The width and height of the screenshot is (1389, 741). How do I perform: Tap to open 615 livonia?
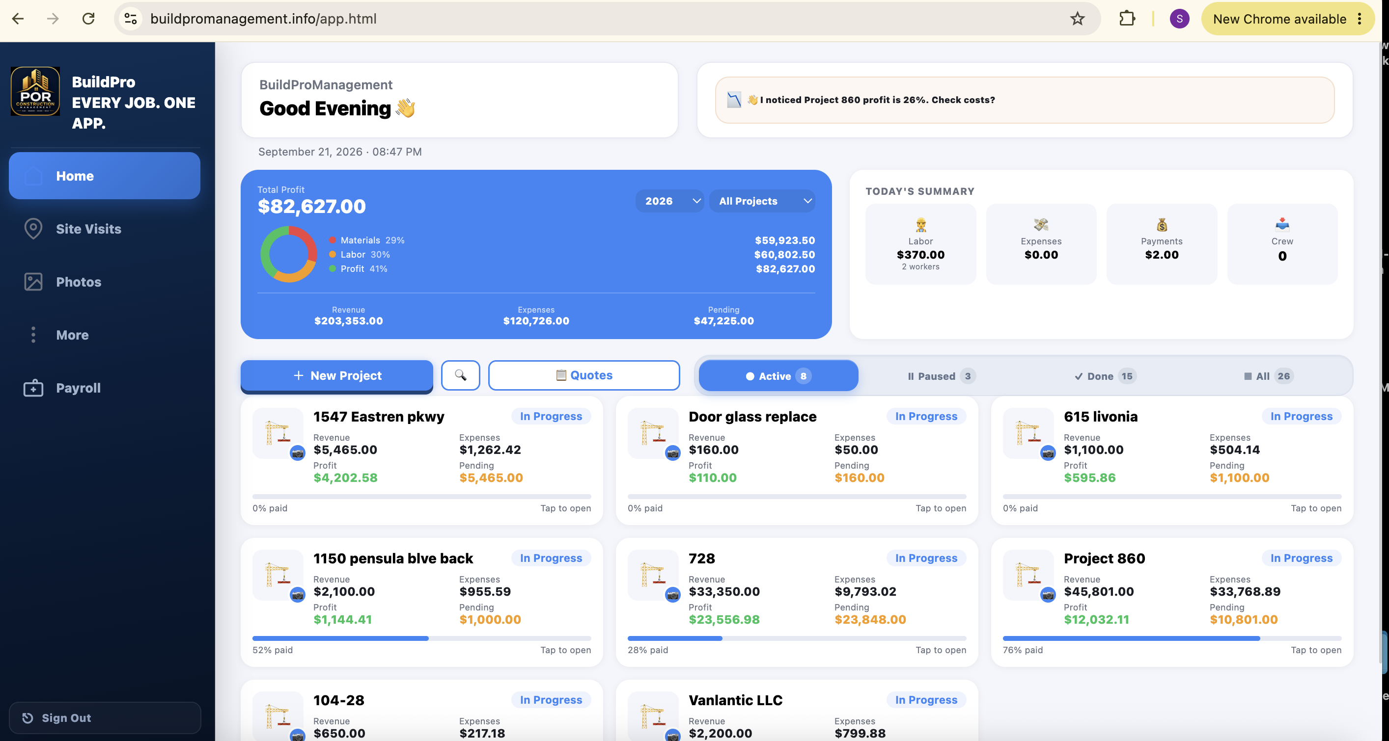pyautogui.click(x=1316, y=508)
